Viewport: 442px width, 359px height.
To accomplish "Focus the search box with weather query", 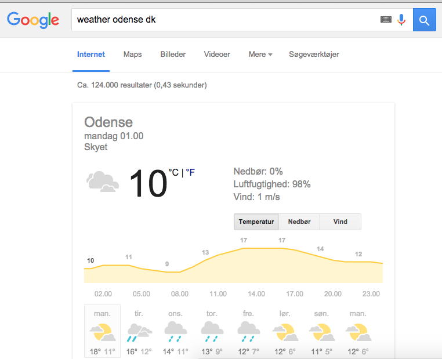I will (226, 20).
